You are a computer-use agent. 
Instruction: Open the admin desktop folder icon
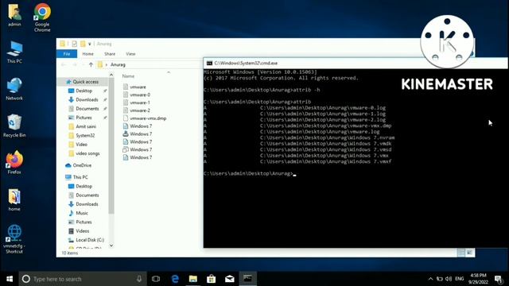[14, 15]
